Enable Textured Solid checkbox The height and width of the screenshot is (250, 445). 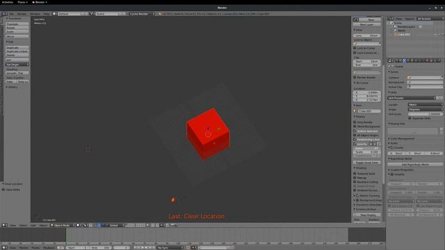(355, 174)
